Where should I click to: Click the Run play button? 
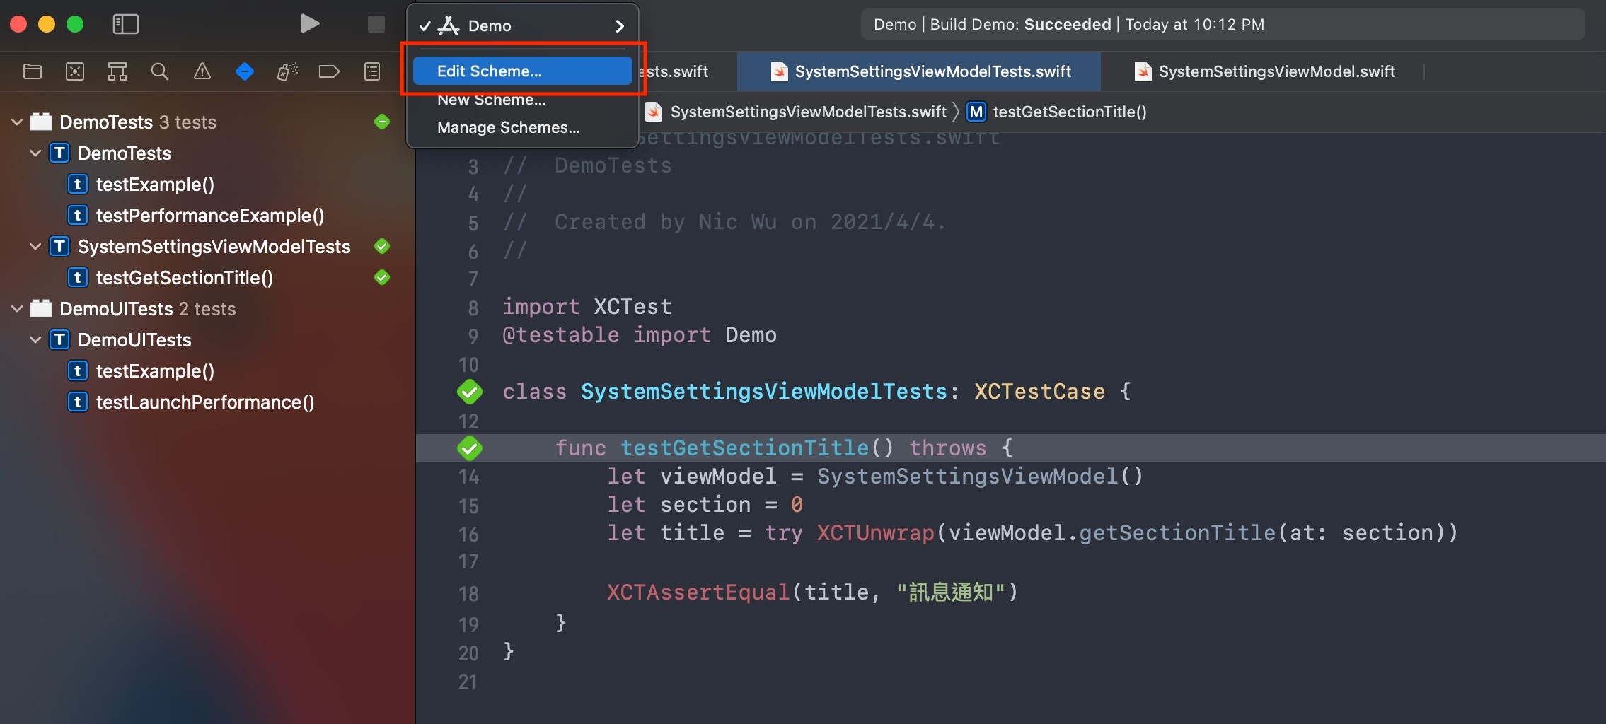coord(309,24)
